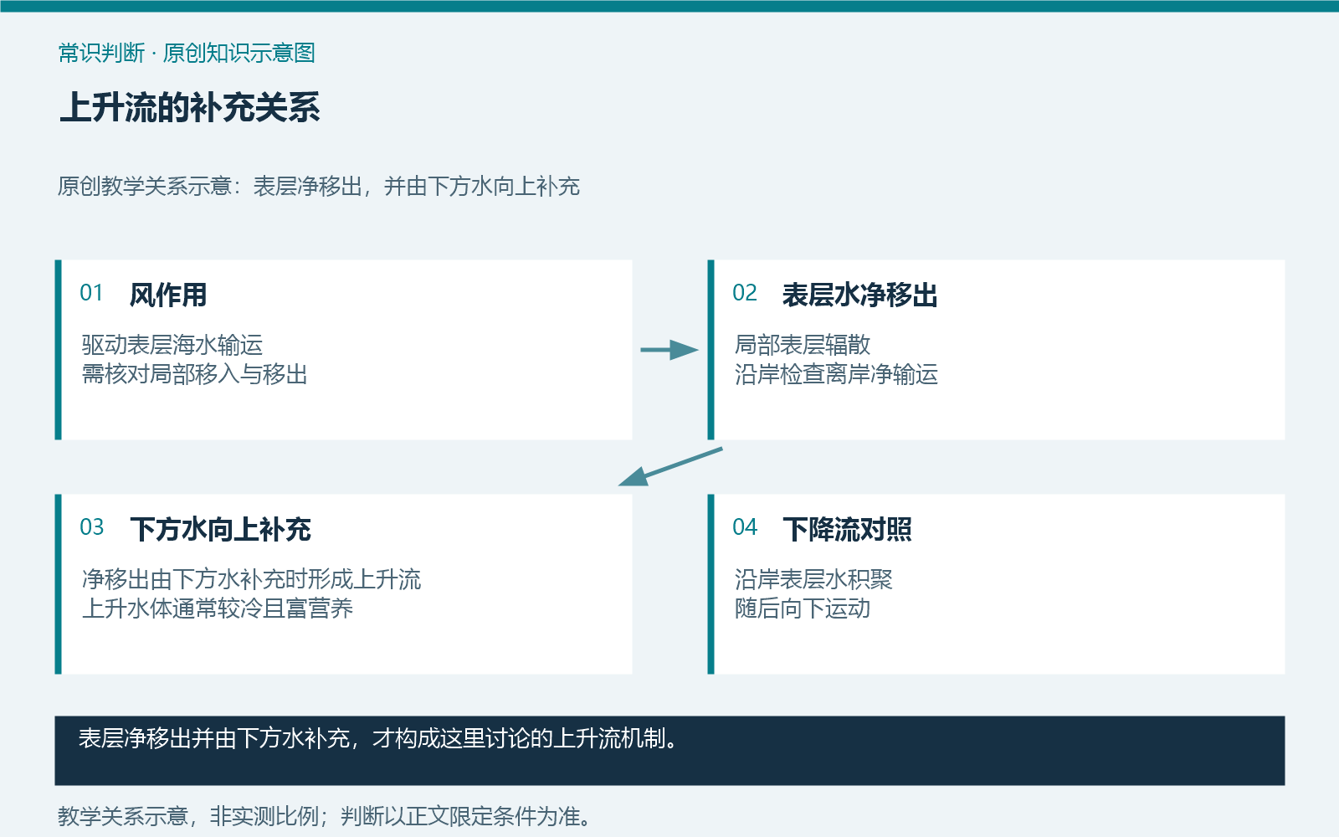Image resolution: width=1339 pixels, height=837 pixels.
Task: Select the heading 下降流对照
Action: (x=847, y=529)
